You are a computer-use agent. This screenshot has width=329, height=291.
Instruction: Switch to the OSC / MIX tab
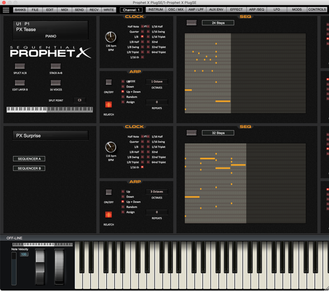(x=176, y=10)
